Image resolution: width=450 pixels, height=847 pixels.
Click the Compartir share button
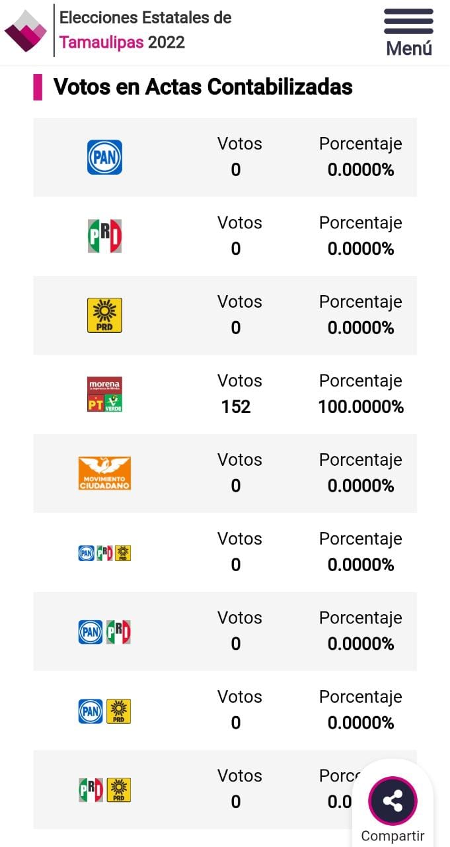(x=393, y=801)
